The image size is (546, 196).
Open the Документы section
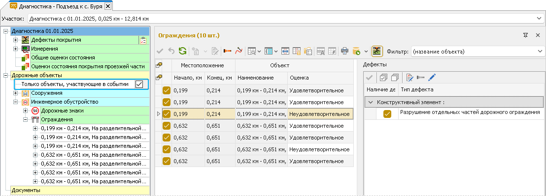pos(26,190)
